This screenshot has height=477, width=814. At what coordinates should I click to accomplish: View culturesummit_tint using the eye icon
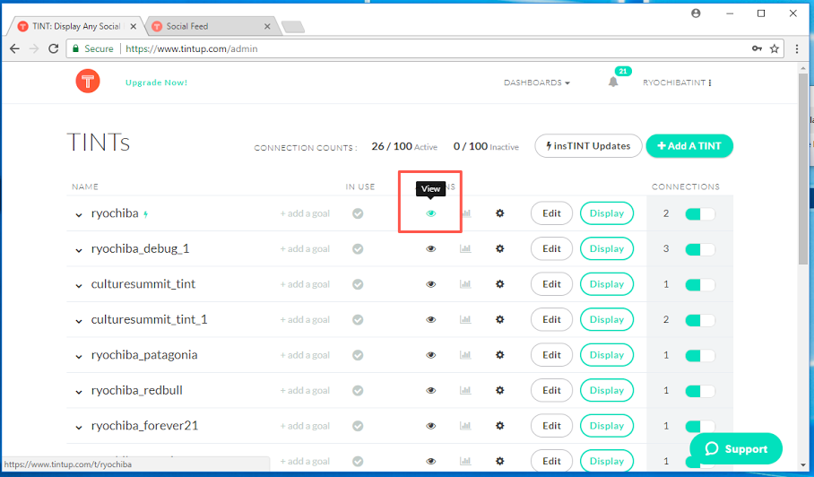point(431,284)
